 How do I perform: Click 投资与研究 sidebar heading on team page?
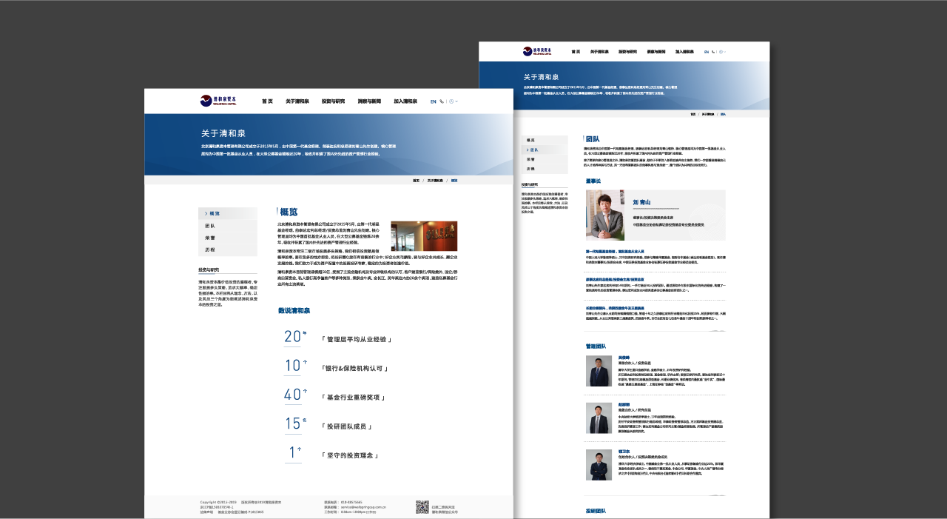(530, 184)
